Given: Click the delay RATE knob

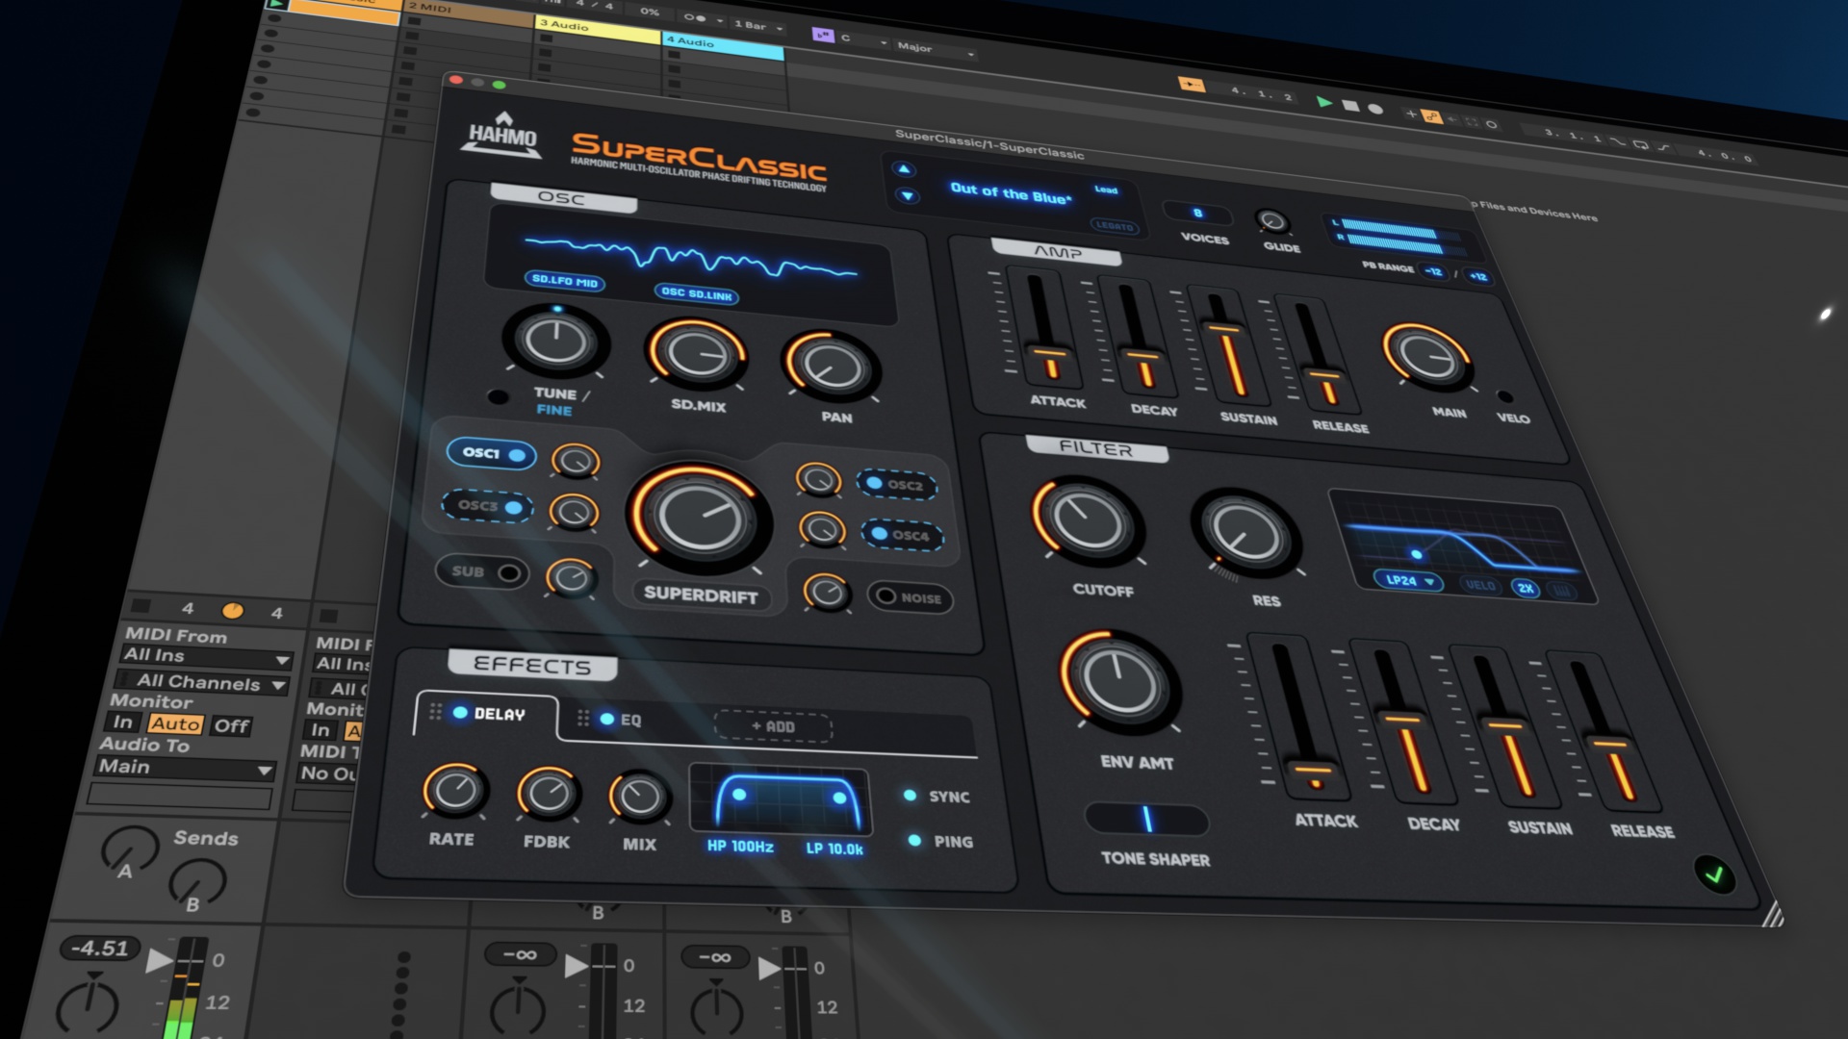Looking at the screenshot, I should [454, 790].
